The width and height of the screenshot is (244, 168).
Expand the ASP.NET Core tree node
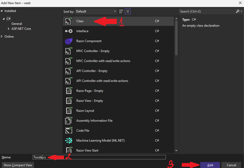click(x=9, y=29)
